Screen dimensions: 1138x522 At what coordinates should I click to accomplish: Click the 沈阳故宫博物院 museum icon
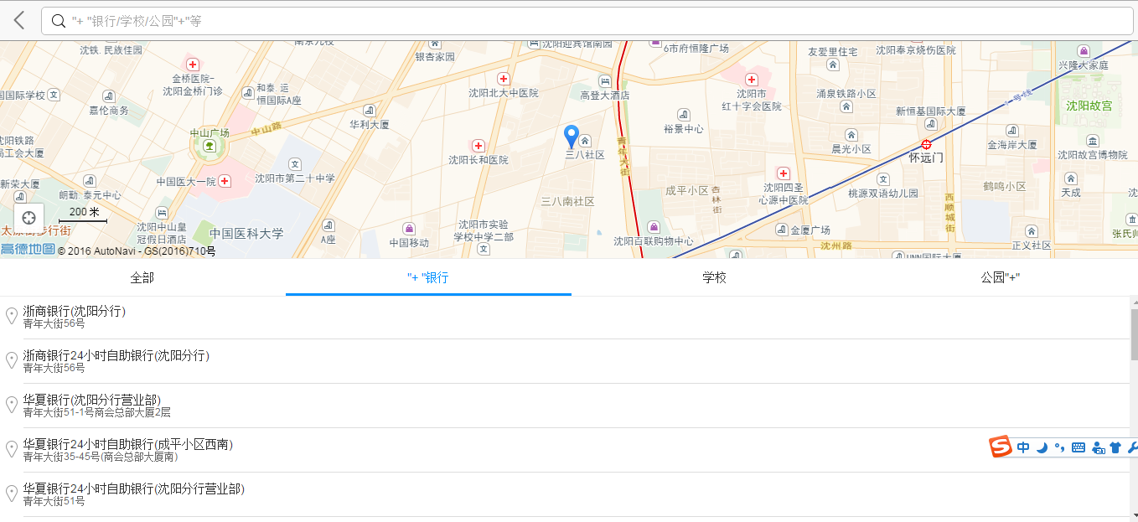coord(1093,141)
